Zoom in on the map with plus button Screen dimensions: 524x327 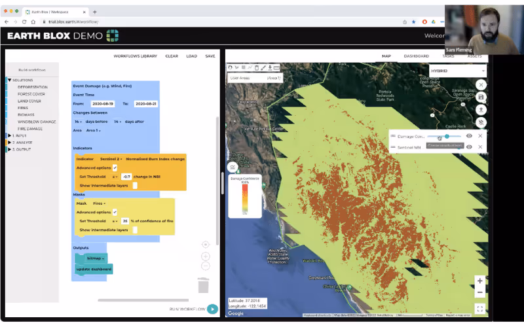coord(480,281)
